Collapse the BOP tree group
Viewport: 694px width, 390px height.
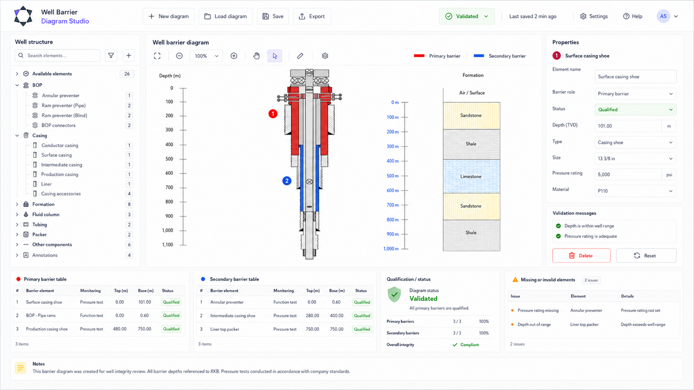pos(17,85)
